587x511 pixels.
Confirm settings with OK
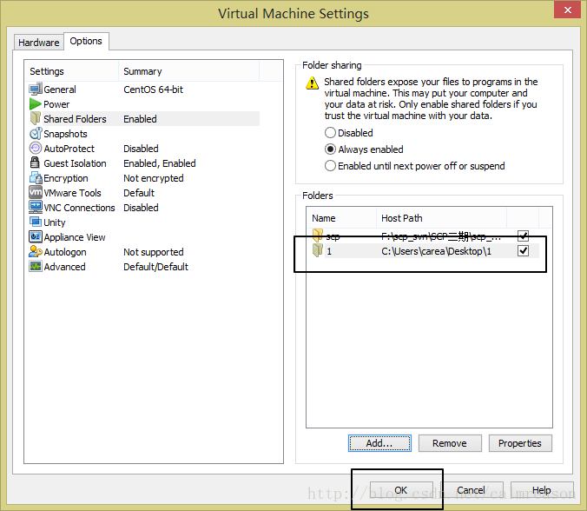401,490
